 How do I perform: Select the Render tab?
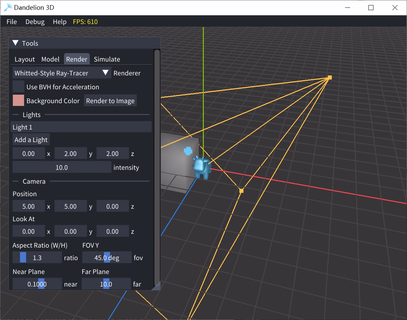(77, 59)
